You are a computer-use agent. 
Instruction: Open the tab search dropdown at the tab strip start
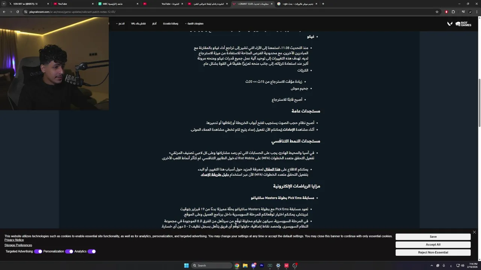4,4
